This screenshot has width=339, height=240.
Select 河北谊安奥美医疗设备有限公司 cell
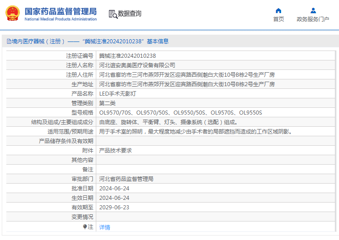pos(137,65)
